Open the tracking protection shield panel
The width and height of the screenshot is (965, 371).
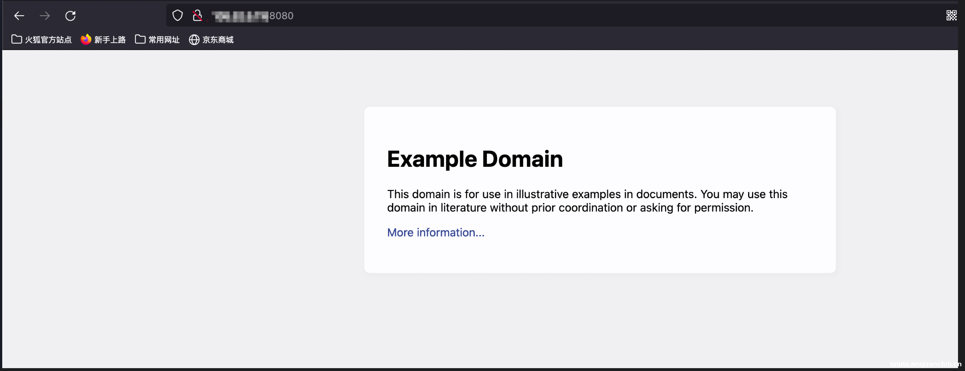(x=177, y=16)
